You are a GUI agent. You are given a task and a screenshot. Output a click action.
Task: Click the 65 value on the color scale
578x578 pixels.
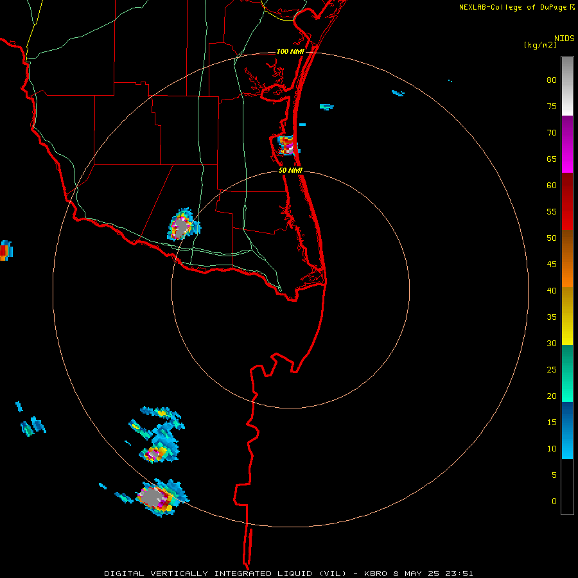click(x=552, y=159)
